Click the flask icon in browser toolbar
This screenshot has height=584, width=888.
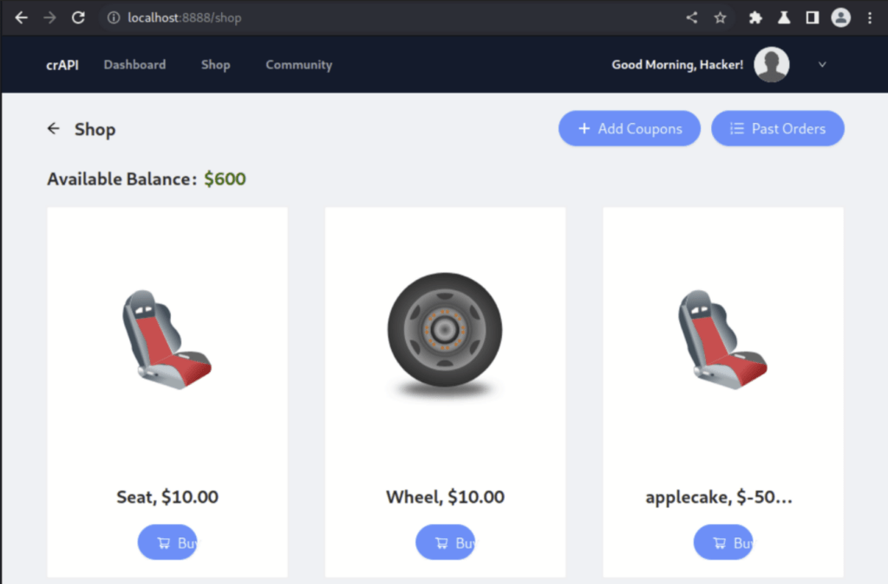point(784,17)
